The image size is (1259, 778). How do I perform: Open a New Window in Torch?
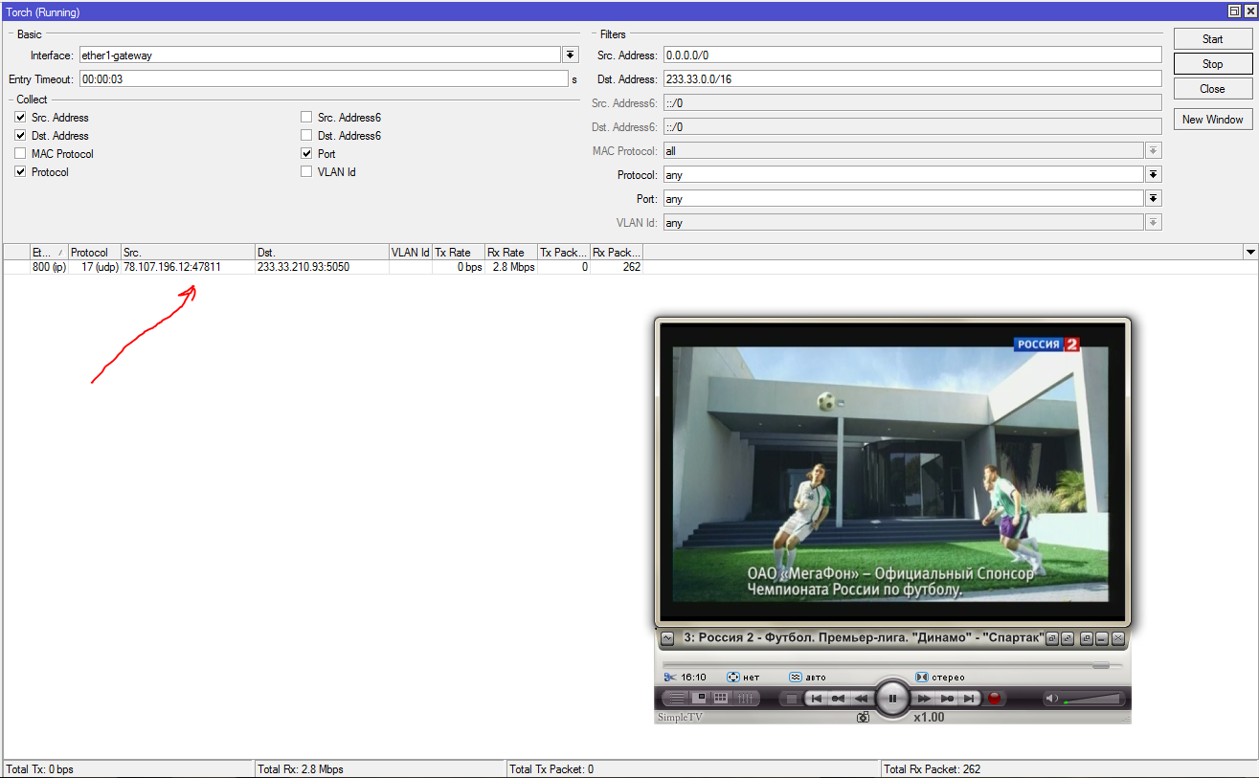coord(1213,120)
